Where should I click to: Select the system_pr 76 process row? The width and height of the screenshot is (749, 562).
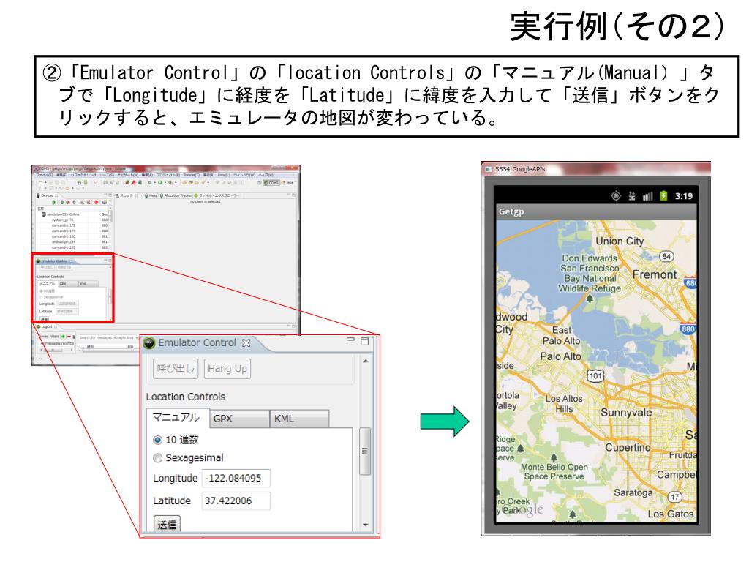coord(74,220)
